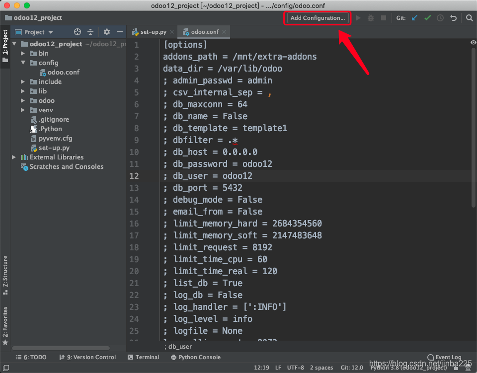
Task: Click the tool windows toggle in status bar
Action: coord(6,368)
